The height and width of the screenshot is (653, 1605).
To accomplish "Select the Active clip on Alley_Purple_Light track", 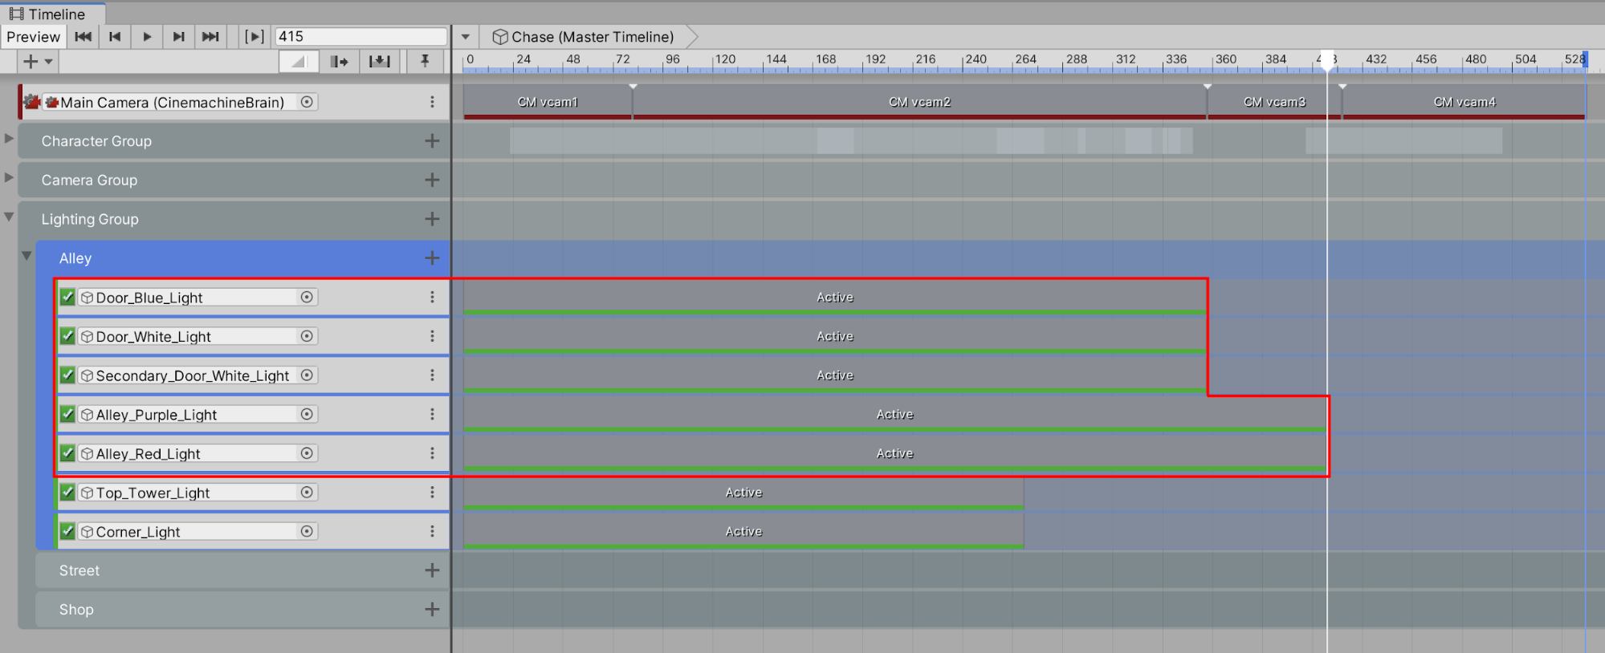I will 894,414.
